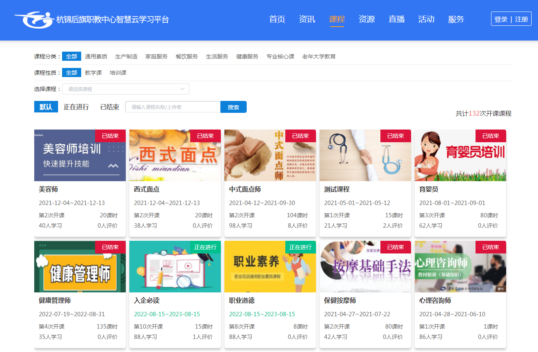Screen dimensions: 538x352
Task: Click the 搜索 button
Action: (234, 107)
